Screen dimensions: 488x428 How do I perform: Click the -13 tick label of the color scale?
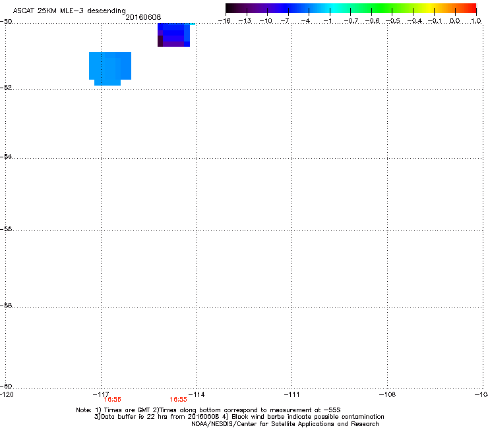pyautogui.click(x=245, y=21)
